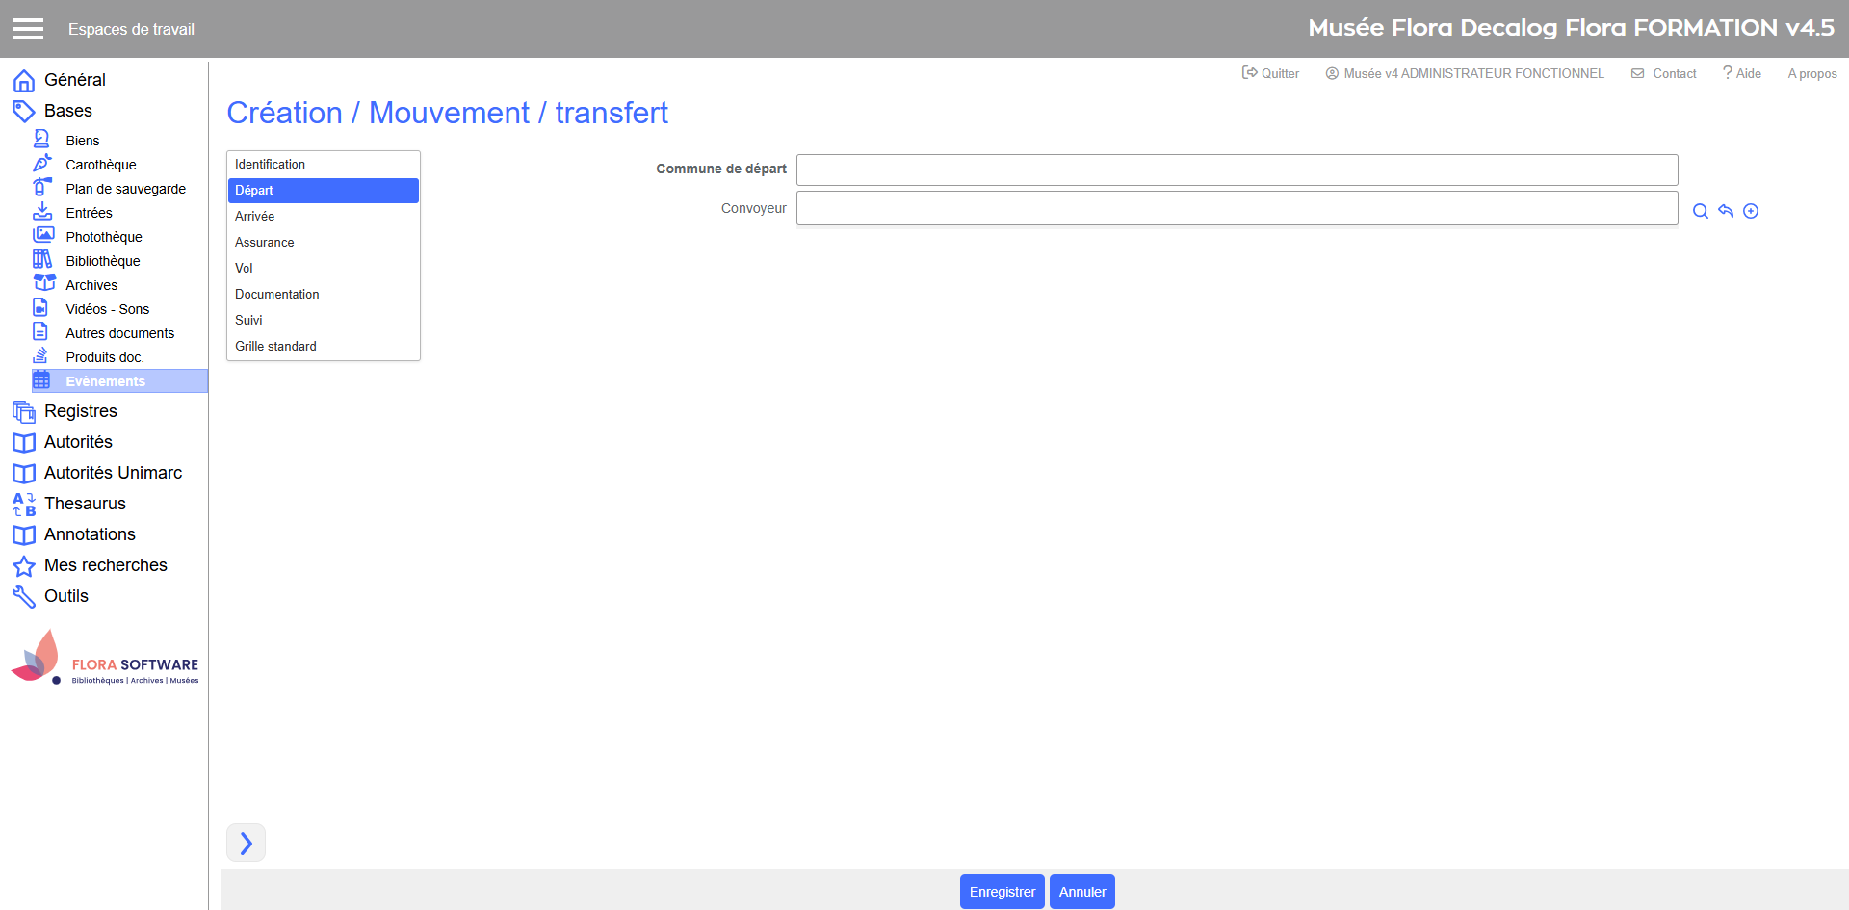This screenshot has height=910, width=1849.
Task: Click the Convoyeur undo arrow icon
Action: click(1726, 211)
